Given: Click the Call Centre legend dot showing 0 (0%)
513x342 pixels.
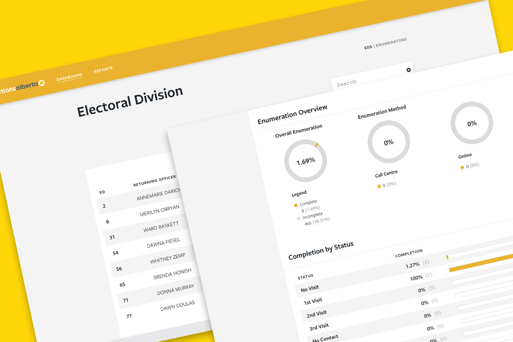Looking at the screenshot, I should 378,186.
